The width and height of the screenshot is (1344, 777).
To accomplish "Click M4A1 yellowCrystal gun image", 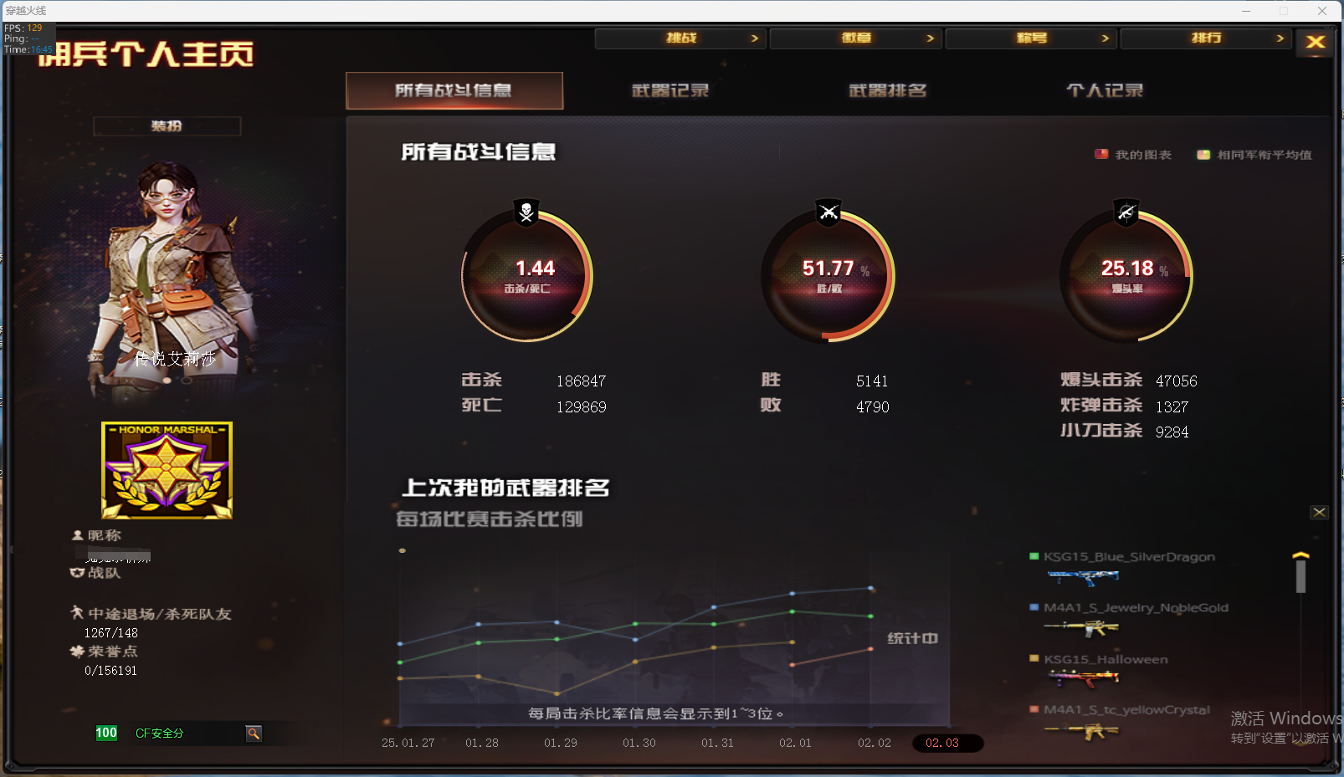I will pos(1081,731).
